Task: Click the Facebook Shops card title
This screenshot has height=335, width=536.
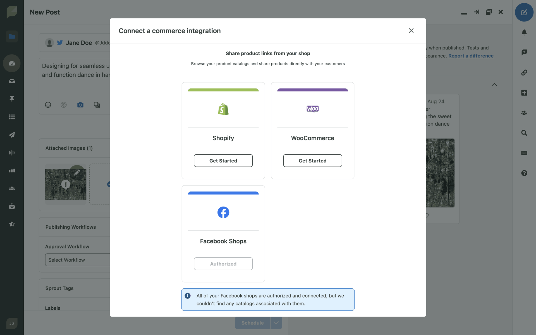Action: (223, 241)
